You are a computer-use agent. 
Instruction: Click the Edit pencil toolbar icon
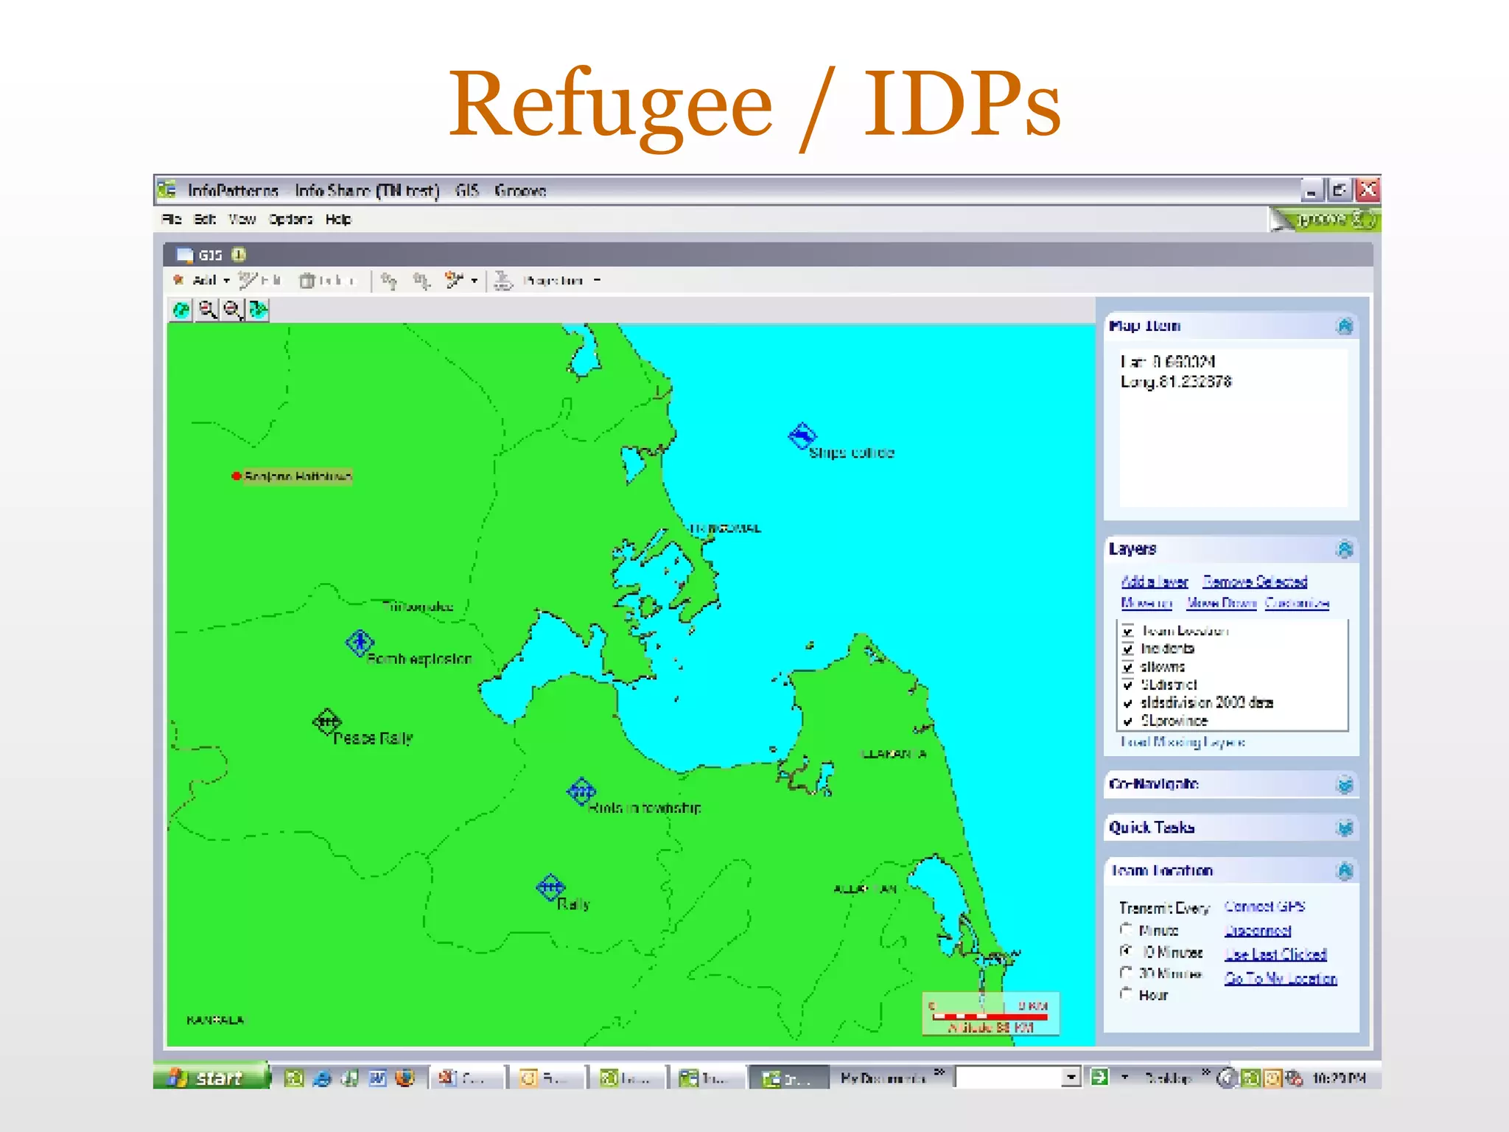coord(247,280)
